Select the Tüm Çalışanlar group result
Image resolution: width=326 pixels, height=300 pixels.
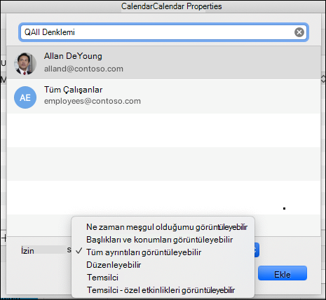pos(163,96)
